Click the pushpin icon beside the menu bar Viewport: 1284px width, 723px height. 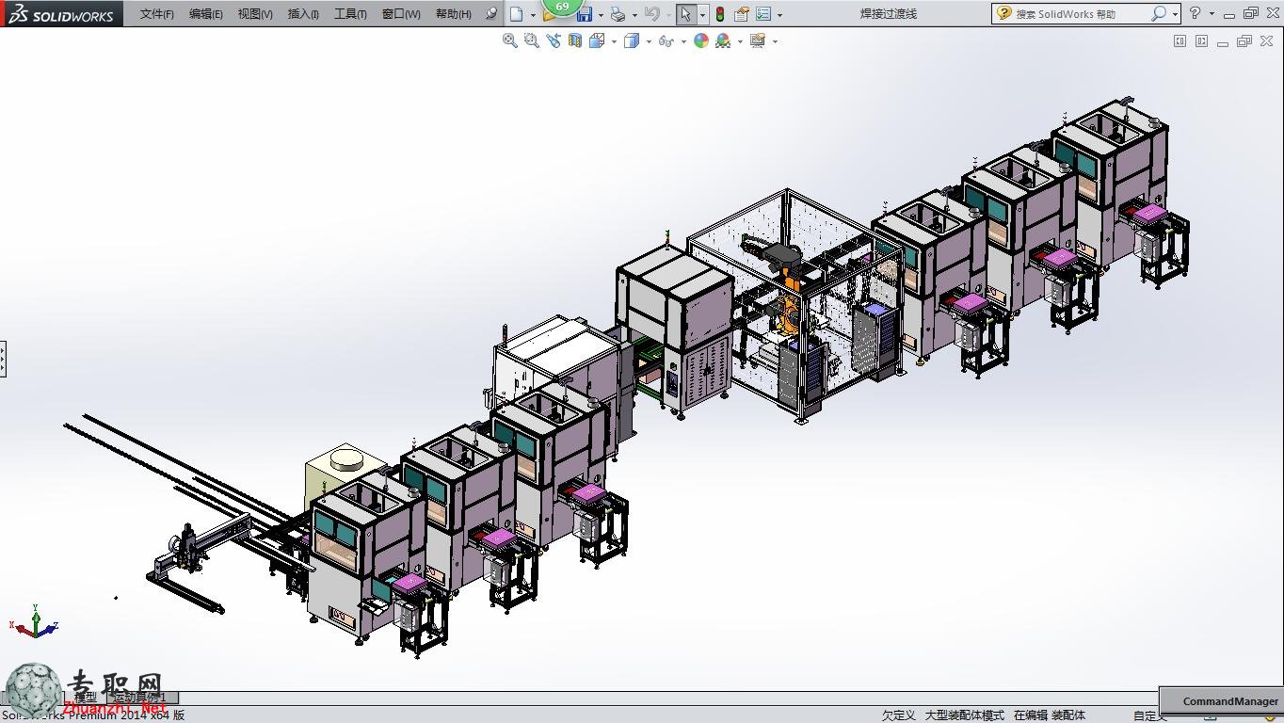click(x=490, y=14)
